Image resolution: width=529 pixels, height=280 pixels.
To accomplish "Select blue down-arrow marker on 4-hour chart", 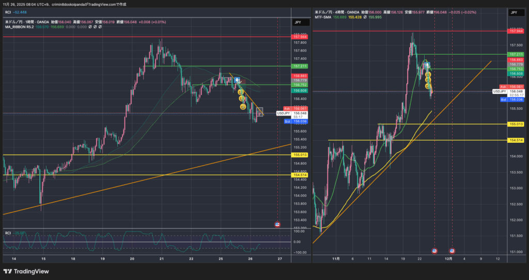I will [x=427, y=65].
